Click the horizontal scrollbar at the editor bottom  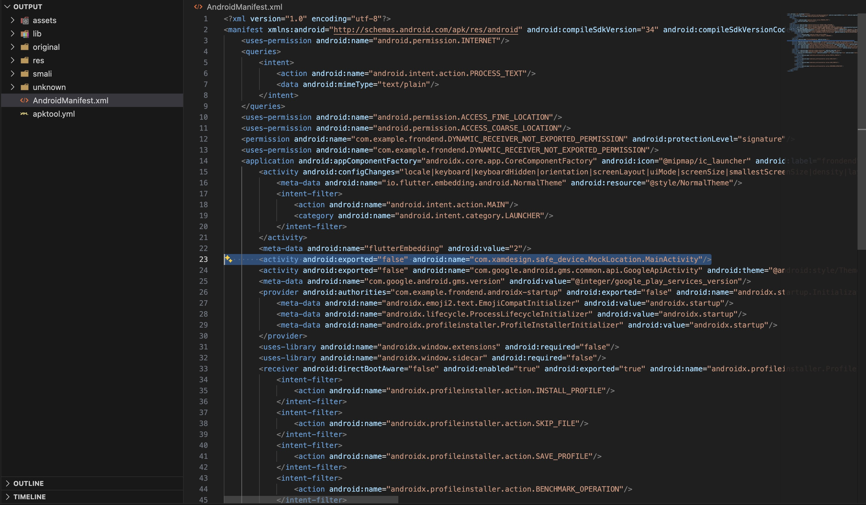(311, 500)
